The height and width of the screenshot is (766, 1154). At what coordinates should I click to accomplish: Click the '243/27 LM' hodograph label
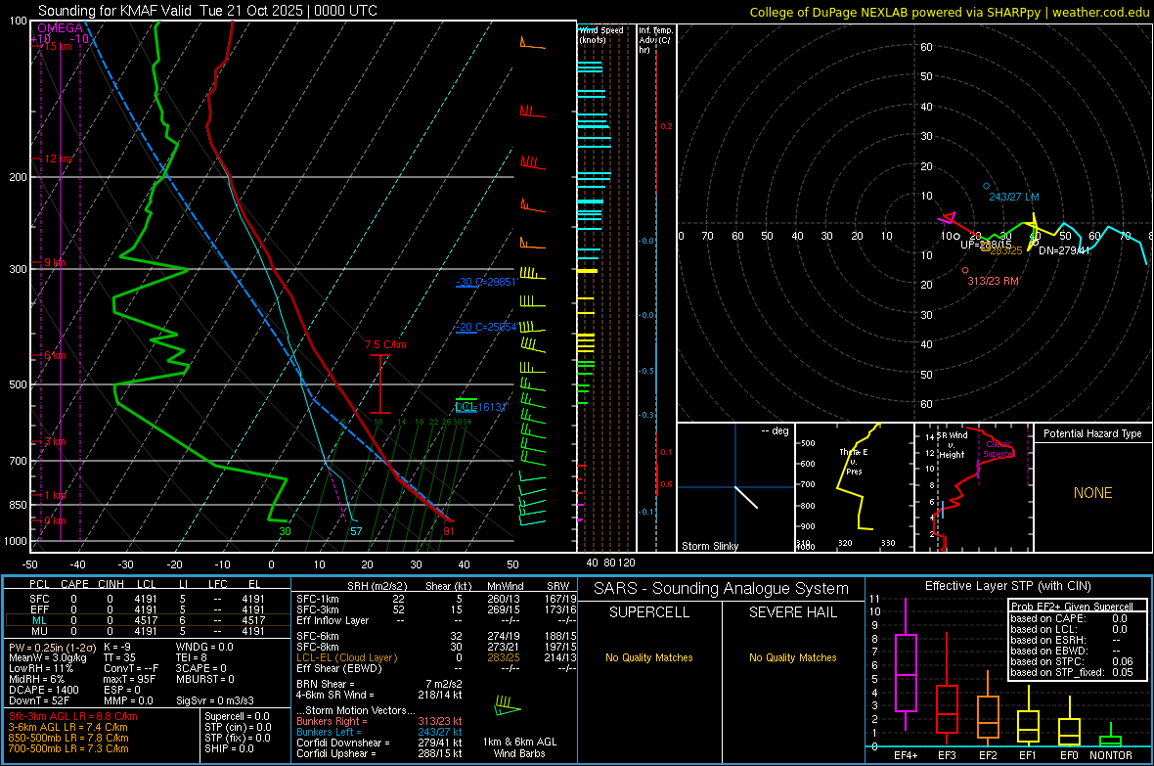coord(1014,197)
